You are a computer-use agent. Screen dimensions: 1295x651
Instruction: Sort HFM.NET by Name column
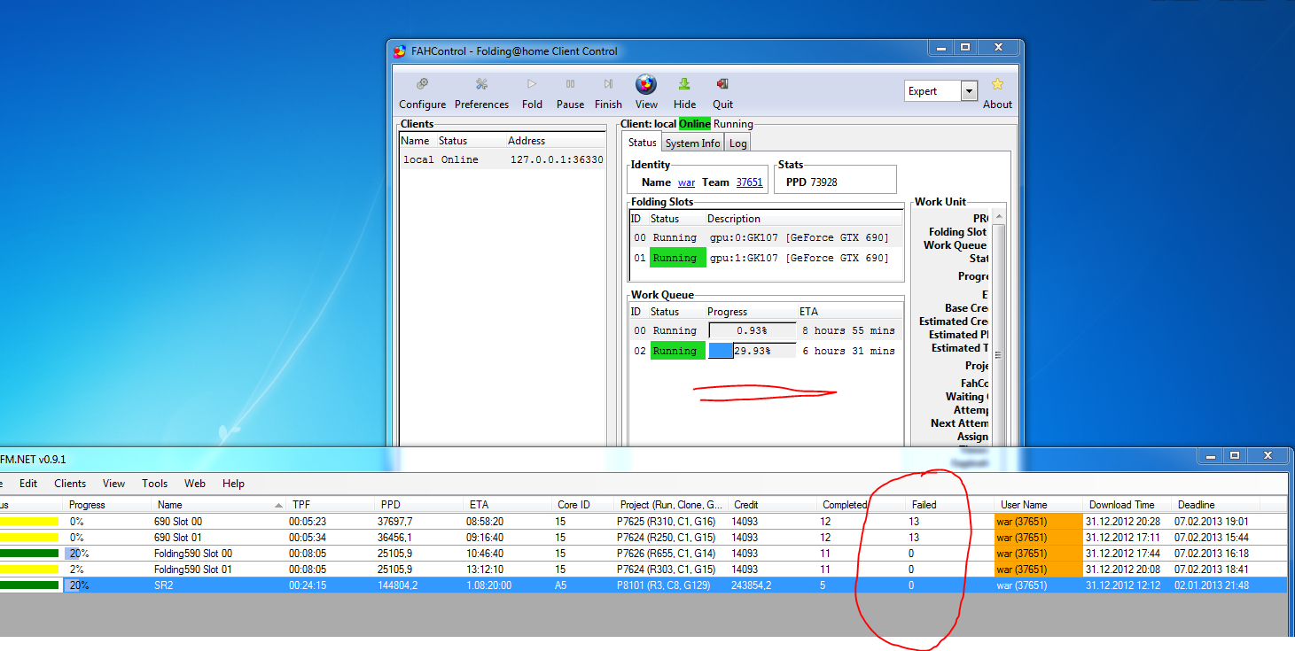(x=217, y=505)
